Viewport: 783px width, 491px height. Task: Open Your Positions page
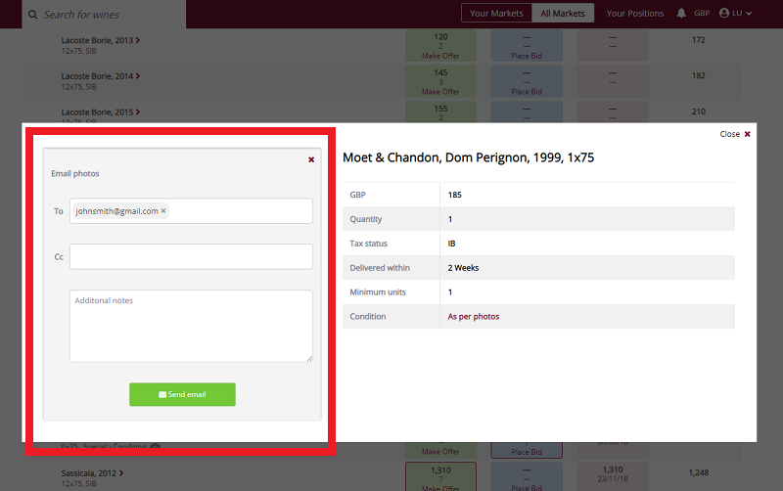(634, 14)
